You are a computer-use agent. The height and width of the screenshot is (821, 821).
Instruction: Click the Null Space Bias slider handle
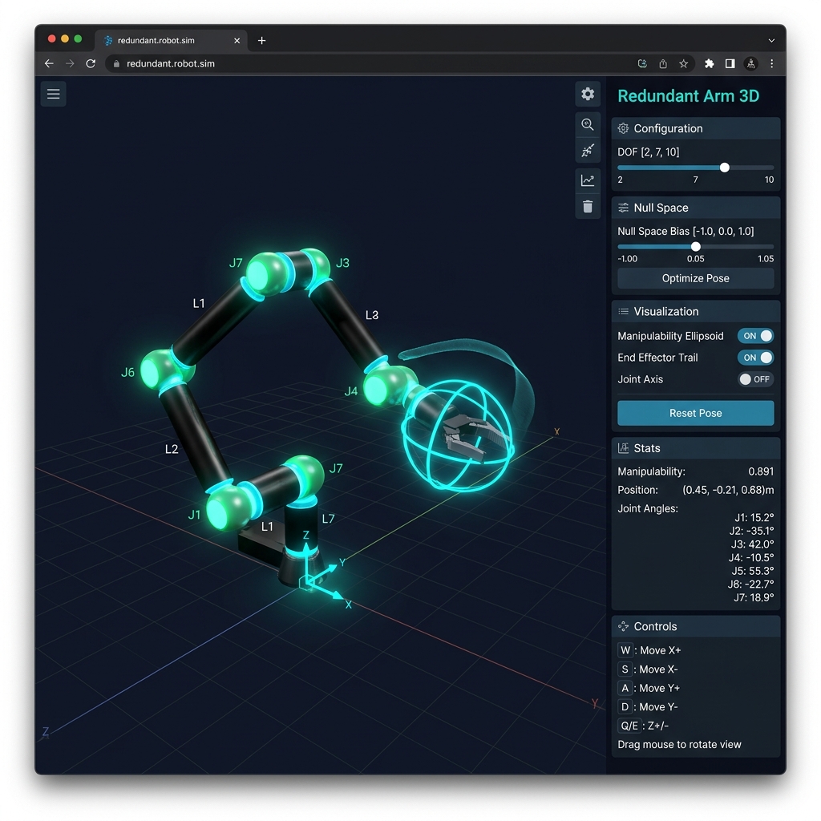click(696, 247)
